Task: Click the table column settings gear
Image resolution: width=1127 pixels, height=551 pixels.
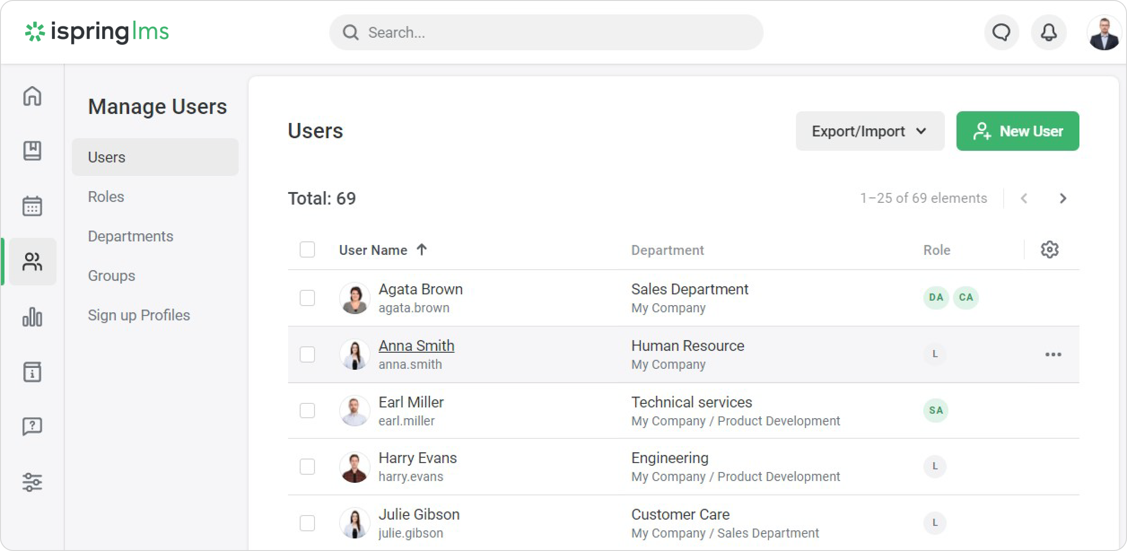Action: (1049, 249)
